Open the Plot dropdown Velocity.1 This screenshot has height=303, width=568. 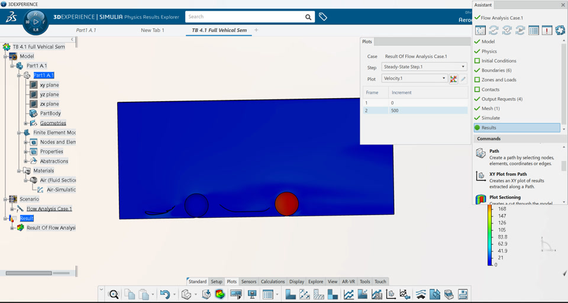coord(414,78)
